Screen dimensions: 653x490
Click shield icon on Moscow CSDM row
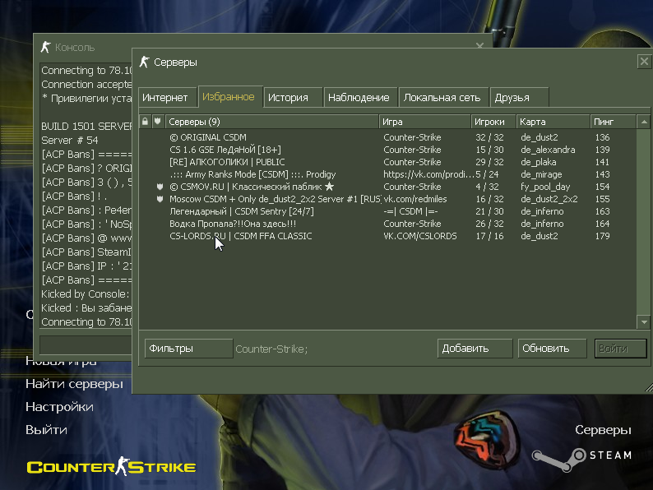(160, 199)
